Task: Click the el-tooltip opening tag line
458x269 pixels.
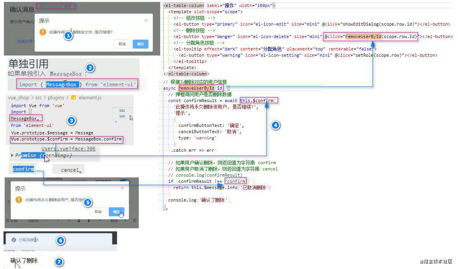Action: point(275,49)
